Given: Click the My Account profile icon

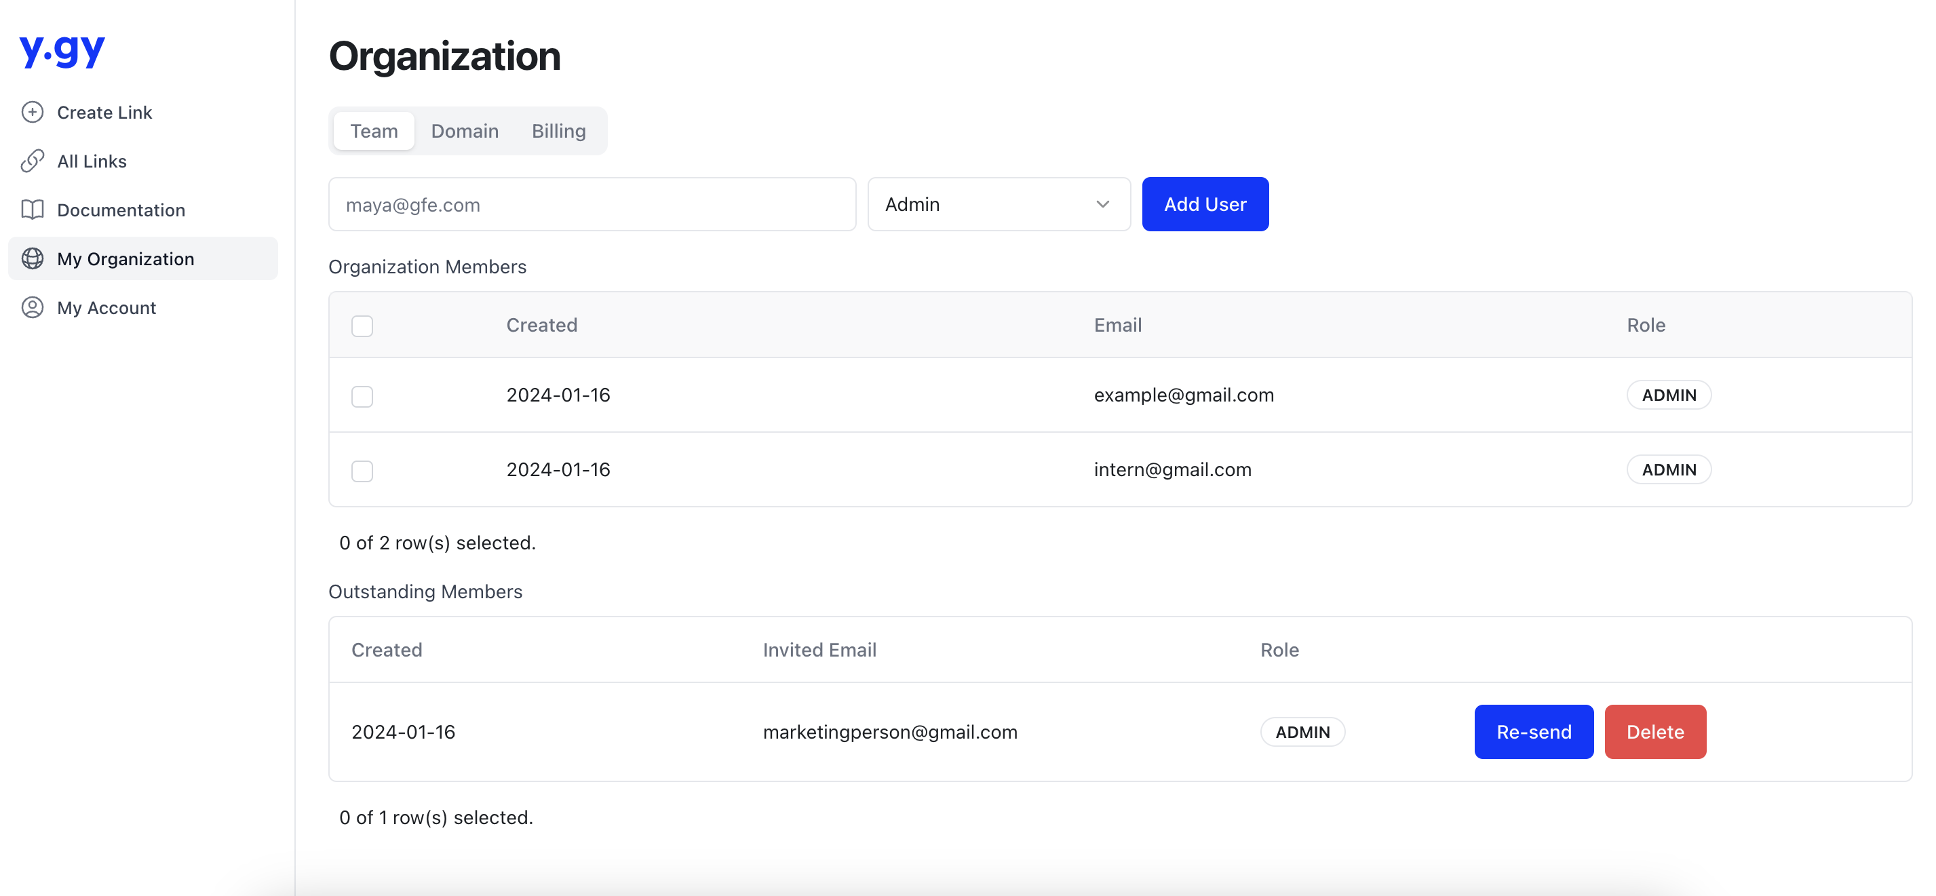Looking at the screenshot, I should [33, 307].
